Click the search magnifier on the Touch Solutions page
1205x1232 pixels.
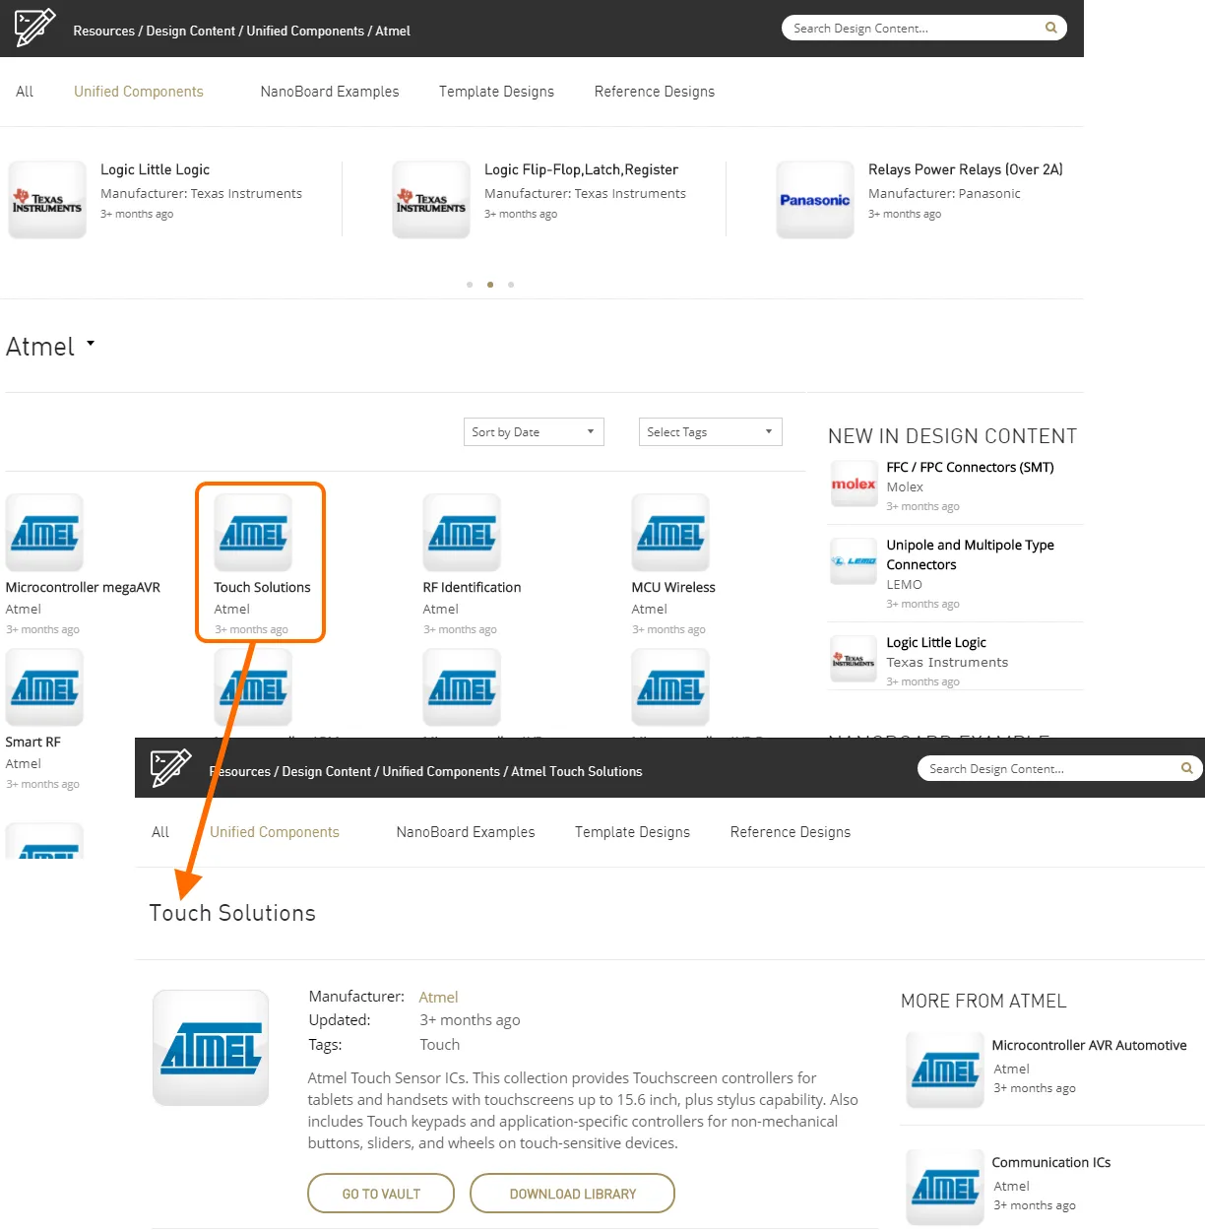(1186, 768)
